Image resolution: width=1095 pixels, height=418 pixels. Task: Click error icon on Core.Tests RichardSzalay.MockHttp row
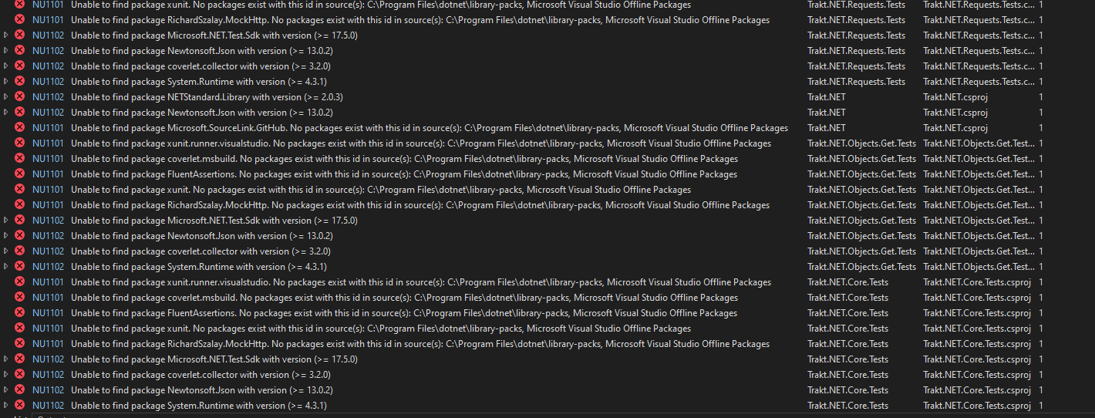tap(19, 344)
